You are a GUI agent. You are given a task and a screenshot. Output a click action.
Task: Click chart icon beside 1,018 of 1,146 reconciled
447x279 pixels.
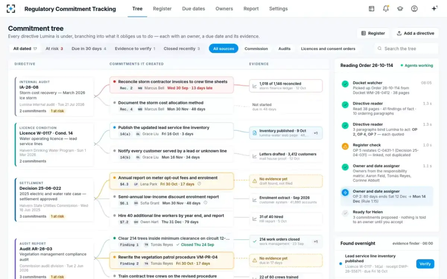tap(254, 86)
